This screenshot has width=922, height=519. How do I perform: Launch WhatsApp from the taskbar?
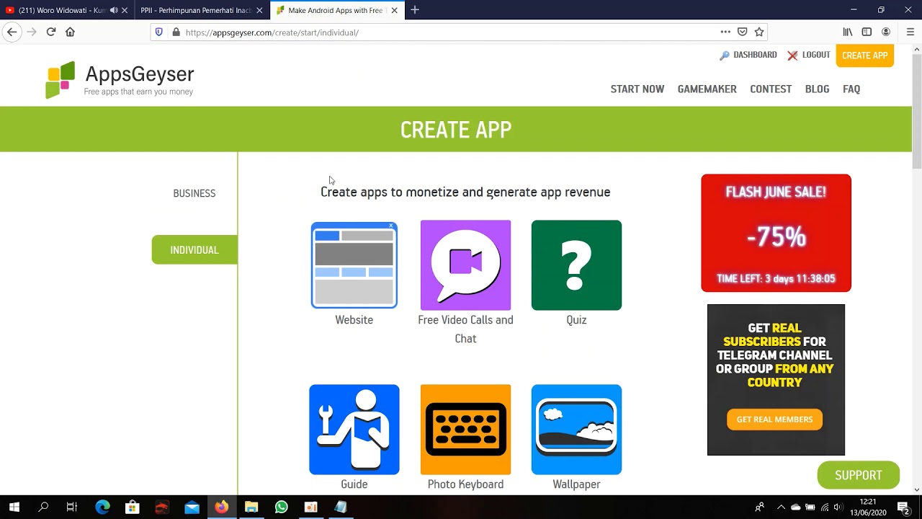tap(281, 507)
